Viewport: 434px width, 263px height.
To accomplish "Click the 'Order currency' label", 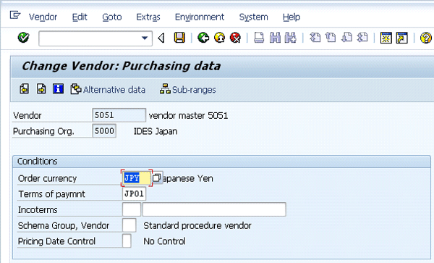I will pos(47,178).
